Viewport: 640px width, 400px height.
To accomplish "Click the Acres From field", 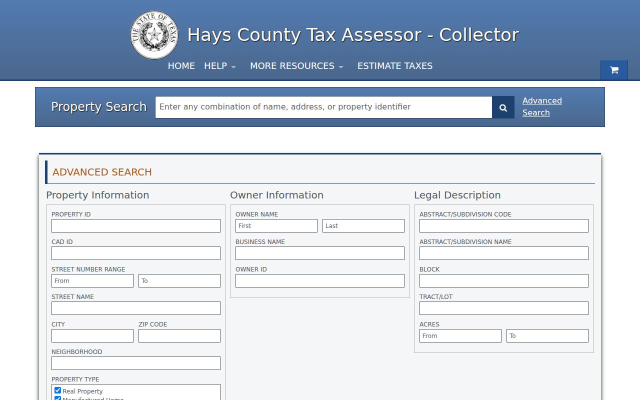I will click(x=460, y=335).
